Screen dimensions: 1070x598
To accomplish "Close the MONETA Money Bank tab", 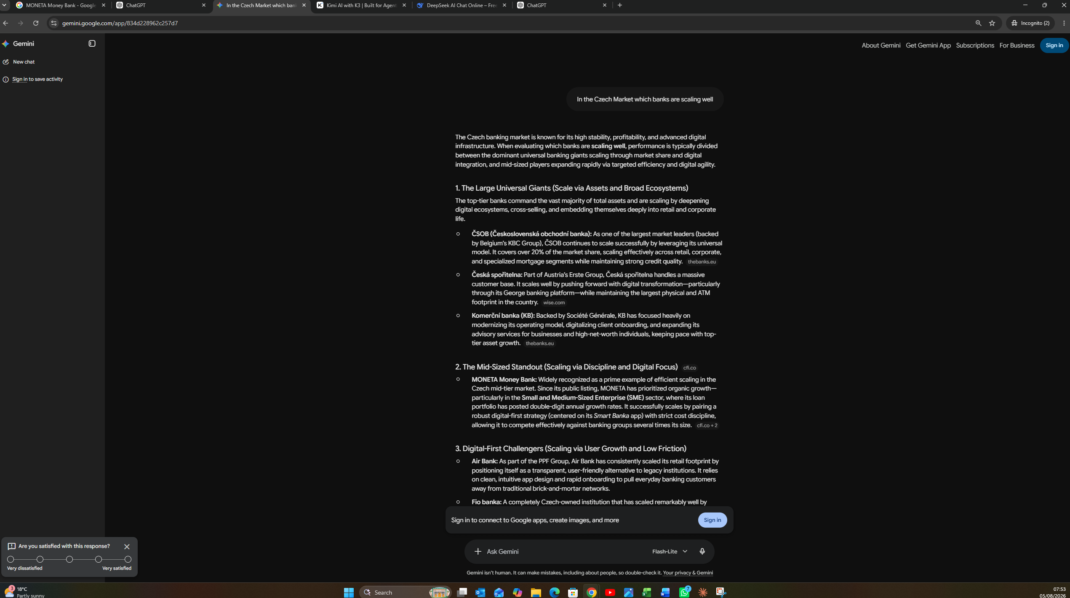I will (x=104, y=5).
